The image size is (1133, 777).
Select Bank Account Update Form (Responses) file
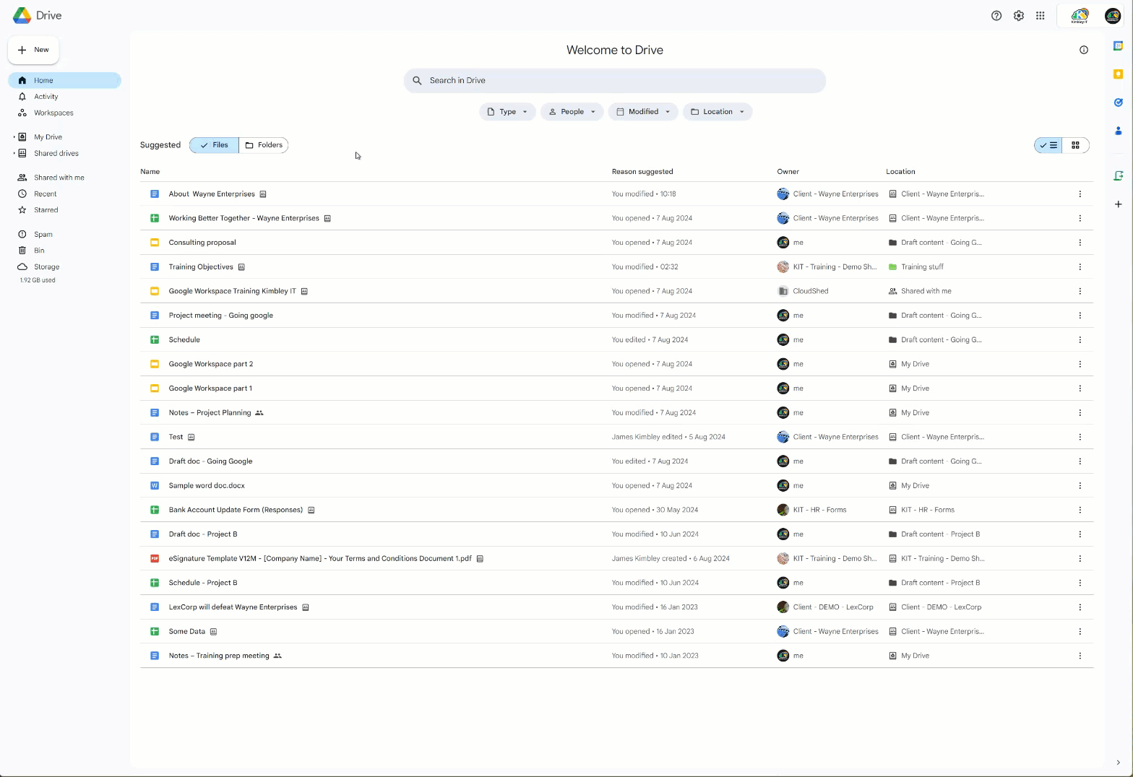coord(616,510)
